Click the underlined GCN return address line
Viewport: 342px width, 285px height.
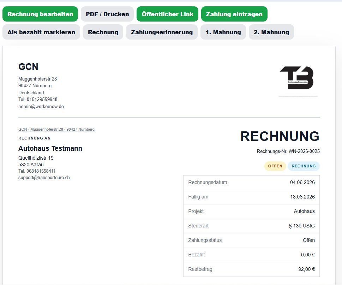[56, 129]
